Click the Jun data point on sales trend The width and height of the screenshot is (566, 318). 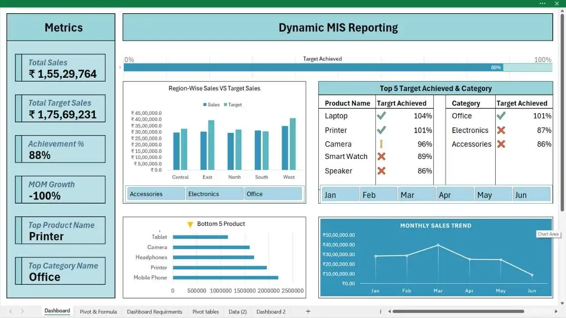[532, 275]
